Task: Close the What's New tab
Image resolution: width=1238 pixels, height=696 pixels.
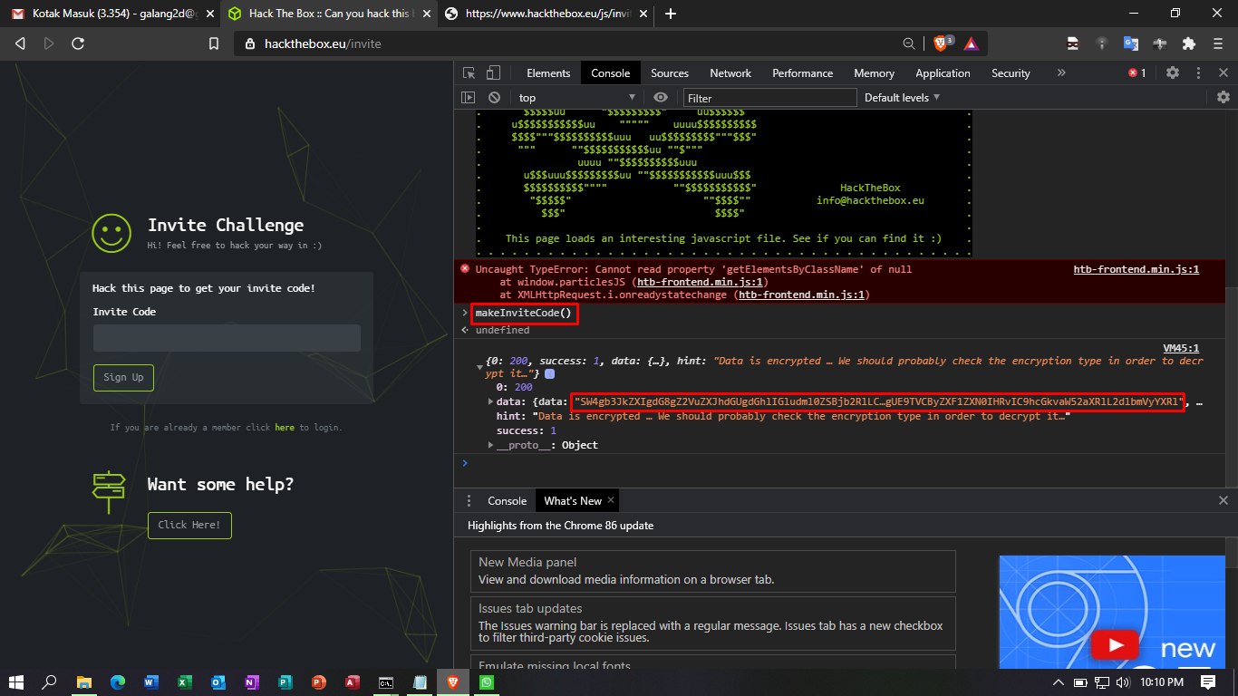Action: coord(611,500)
